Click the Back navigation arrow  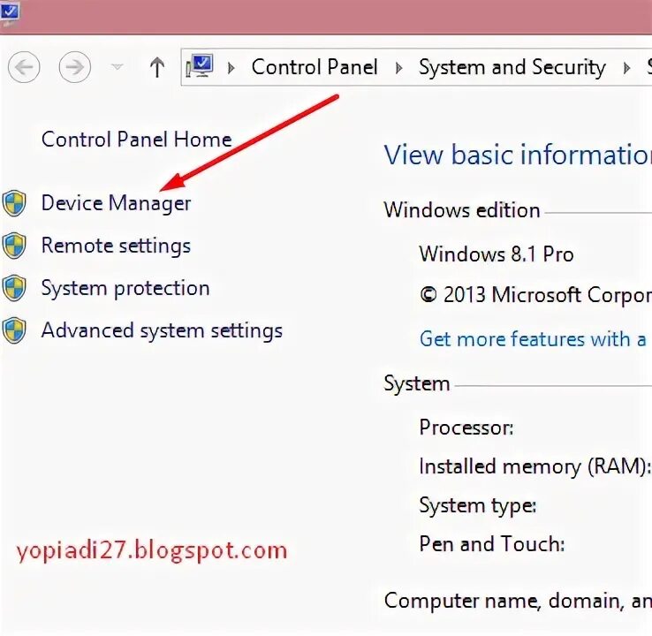pos(26,66)
